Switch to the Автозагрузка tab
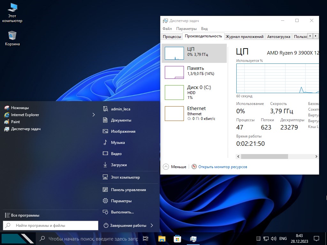 click(278, 36)
